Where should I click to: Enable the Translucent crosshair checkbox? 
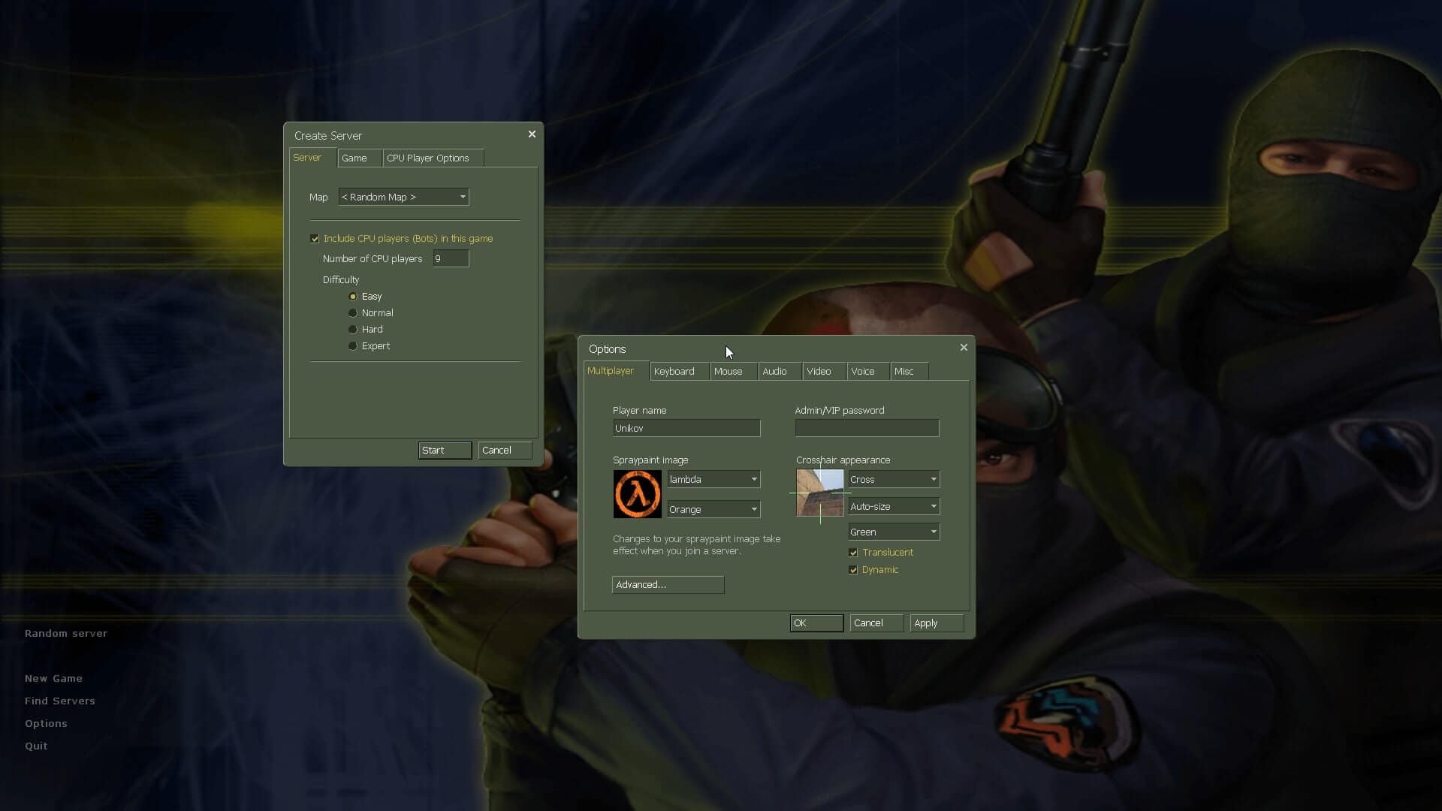click(x=853, y=553)
